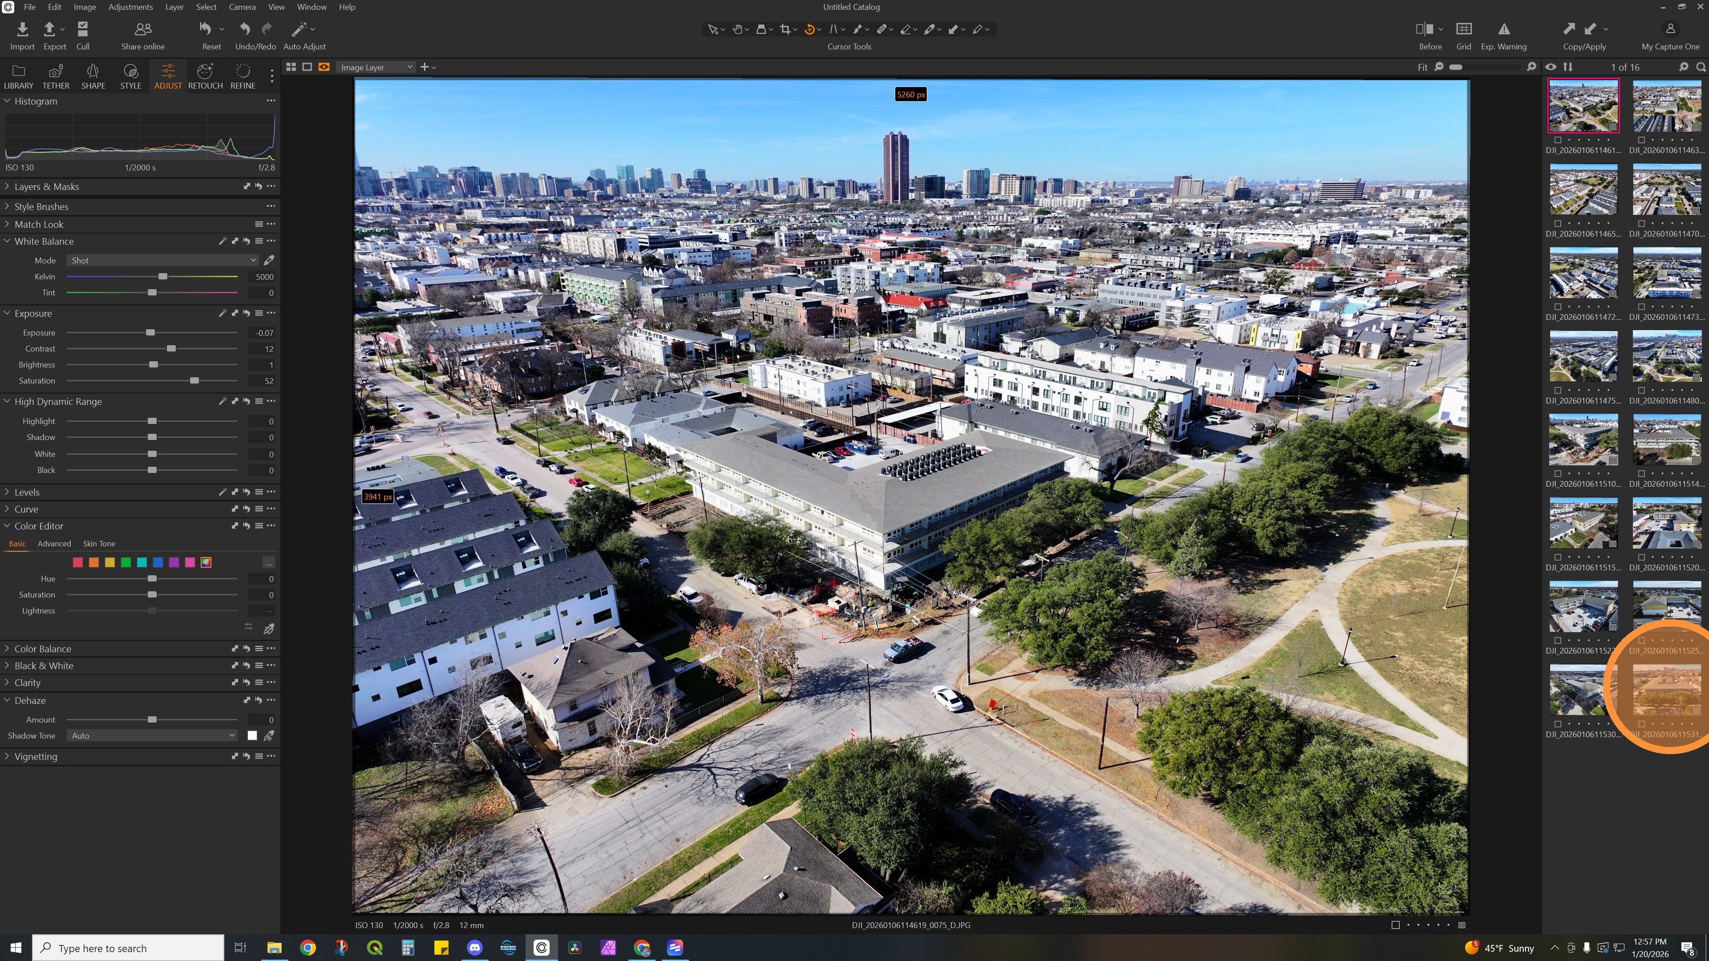Screen dimensions: 1709x961
Task: Open File Explorer from the taskbar
Action: click(x=275, y=948)
